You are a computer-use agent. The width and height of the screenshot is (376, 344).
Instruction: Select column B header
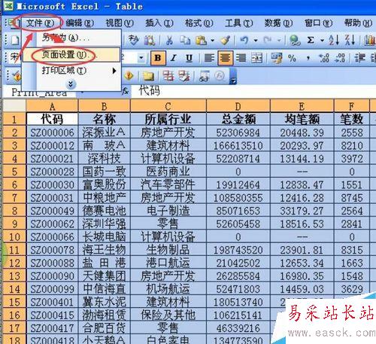(x=105, y=106)
